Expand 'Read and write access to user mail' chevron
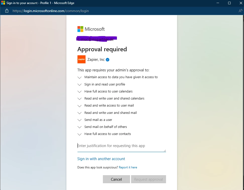This screenshot has height=190, width=244. pyautogui.click(x=79, y=106)
